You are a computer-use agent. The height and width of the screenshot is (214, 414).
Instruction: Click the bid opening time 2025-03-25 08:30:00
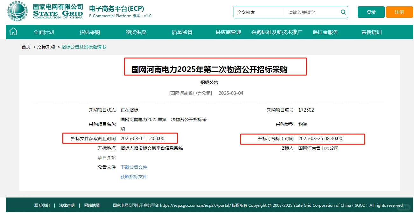click(x=320, y=139)
